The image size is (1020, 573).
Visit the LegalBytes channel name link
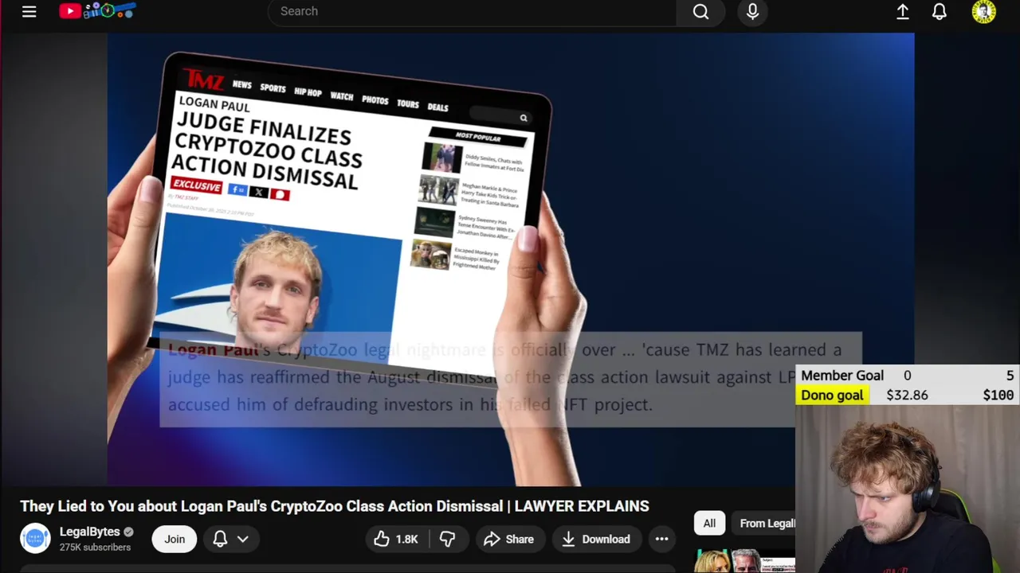[x=89, y=532]
